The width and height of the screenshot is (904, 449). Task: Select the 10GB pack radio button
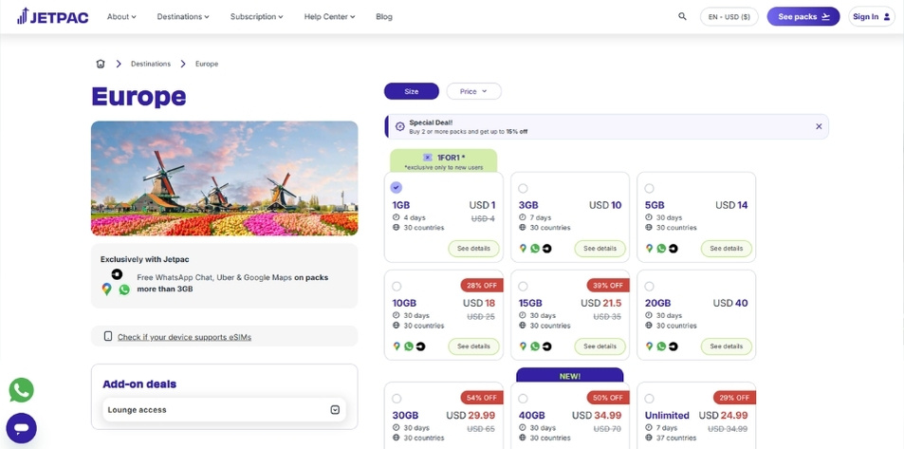[397, 286]
